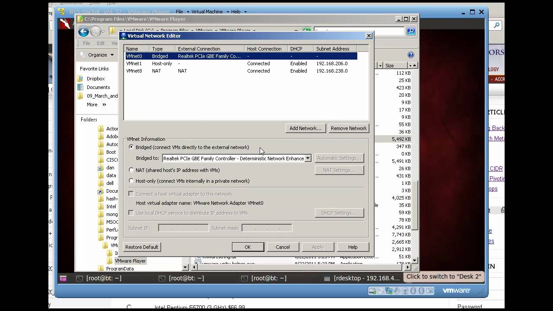
Task: Click the Explorer Back arrow button
Action: point(83,31)
